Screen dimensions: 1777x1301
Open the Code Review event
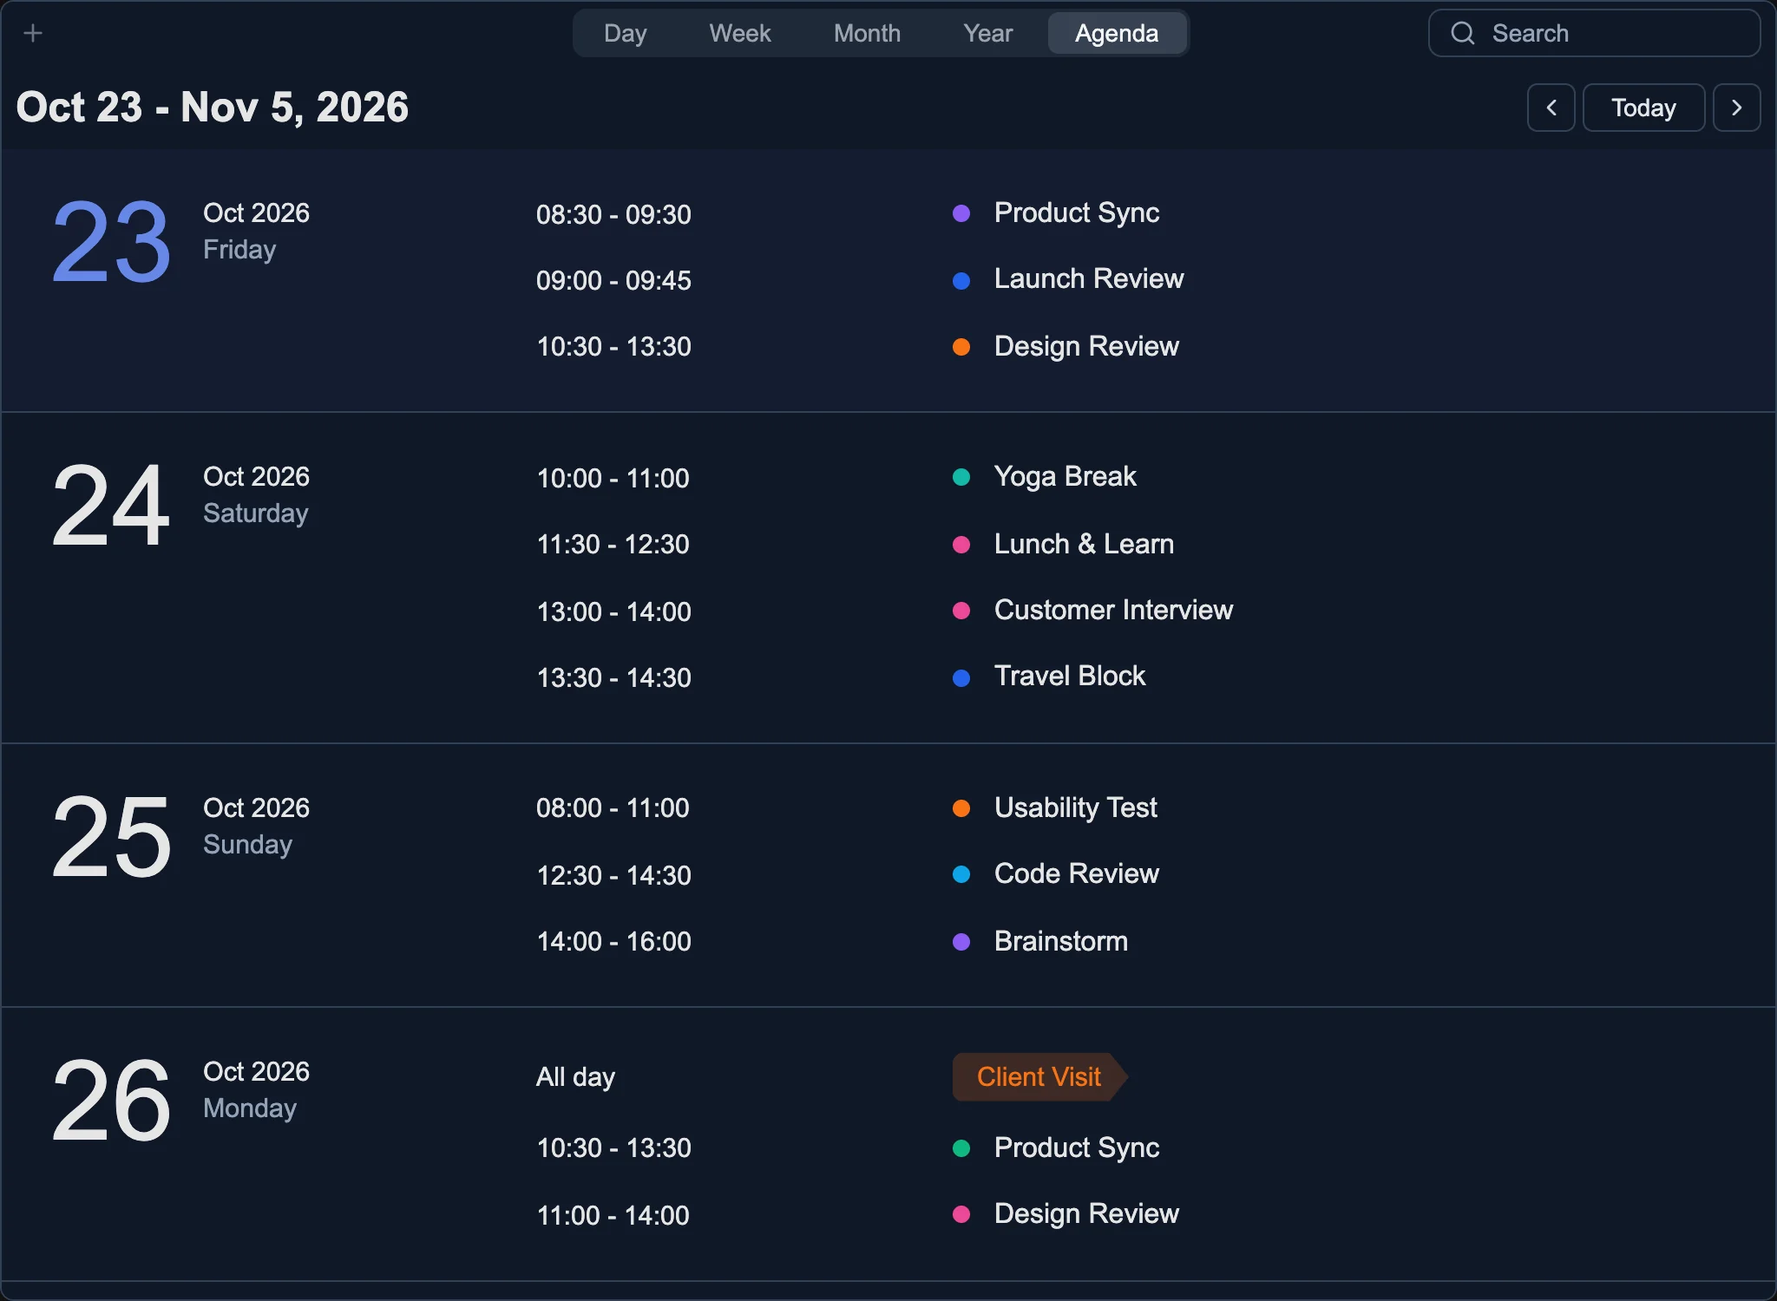tap(1077, 874)
